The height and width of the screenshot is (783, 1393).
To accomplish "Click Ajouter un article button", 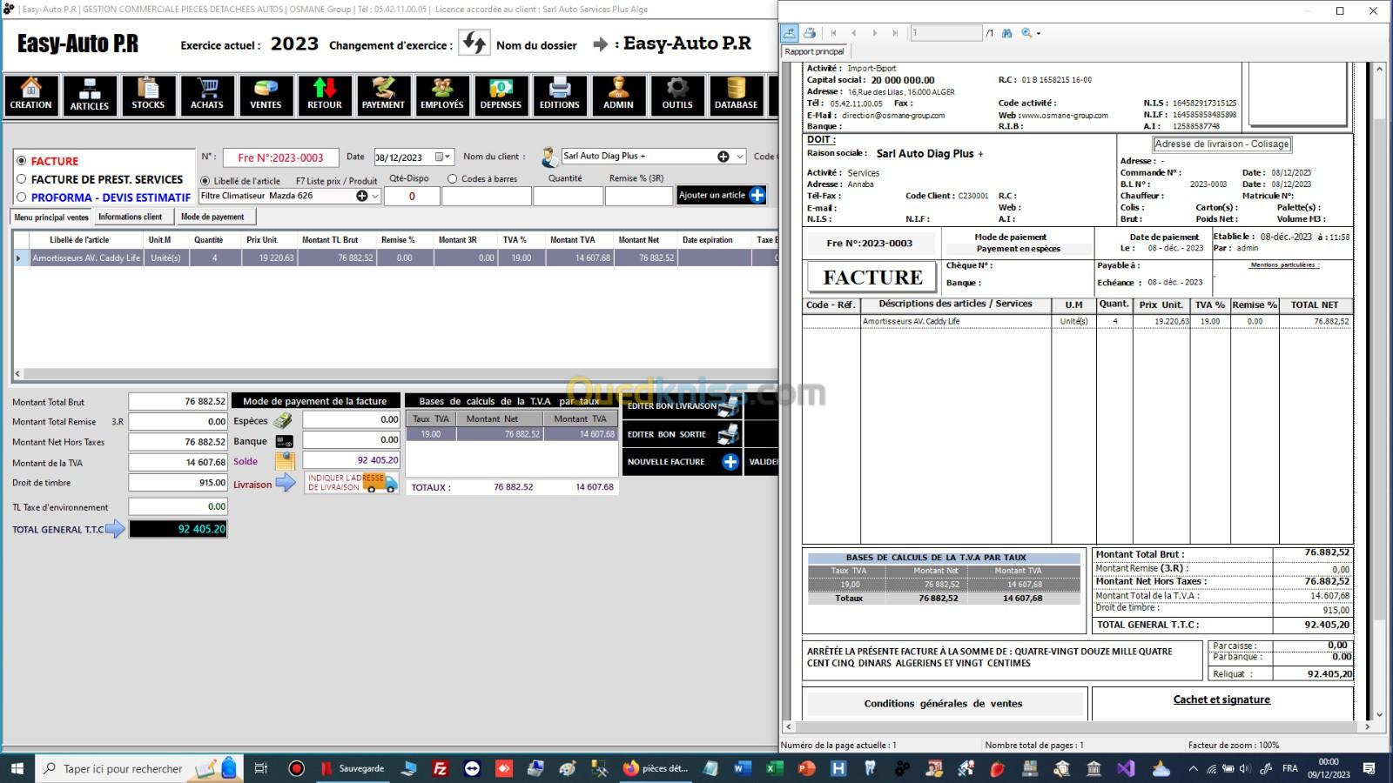I will point(722,196).
